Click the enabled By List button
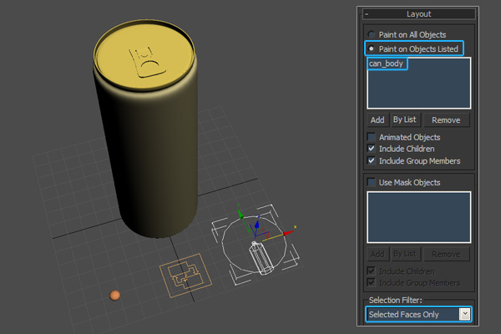Screen dimensions: 501x334 point(404,119)
